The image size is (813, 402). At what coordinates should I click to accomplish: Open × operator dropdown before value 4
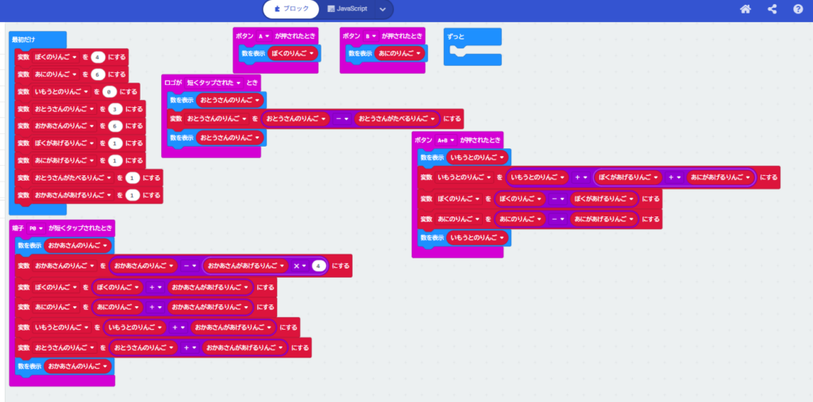[300, 266]
